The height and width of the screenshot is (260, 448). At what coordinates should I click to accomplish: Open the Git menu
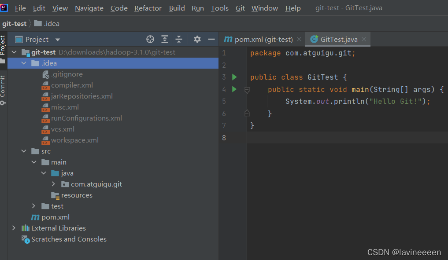(240, 8)
